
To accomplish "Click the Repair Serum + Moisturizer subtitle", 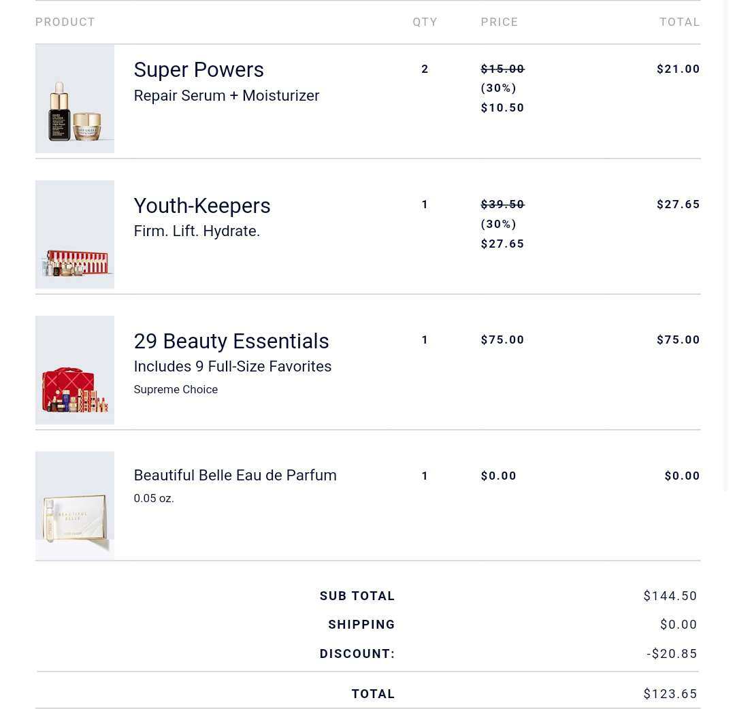I will coord(227,96).
